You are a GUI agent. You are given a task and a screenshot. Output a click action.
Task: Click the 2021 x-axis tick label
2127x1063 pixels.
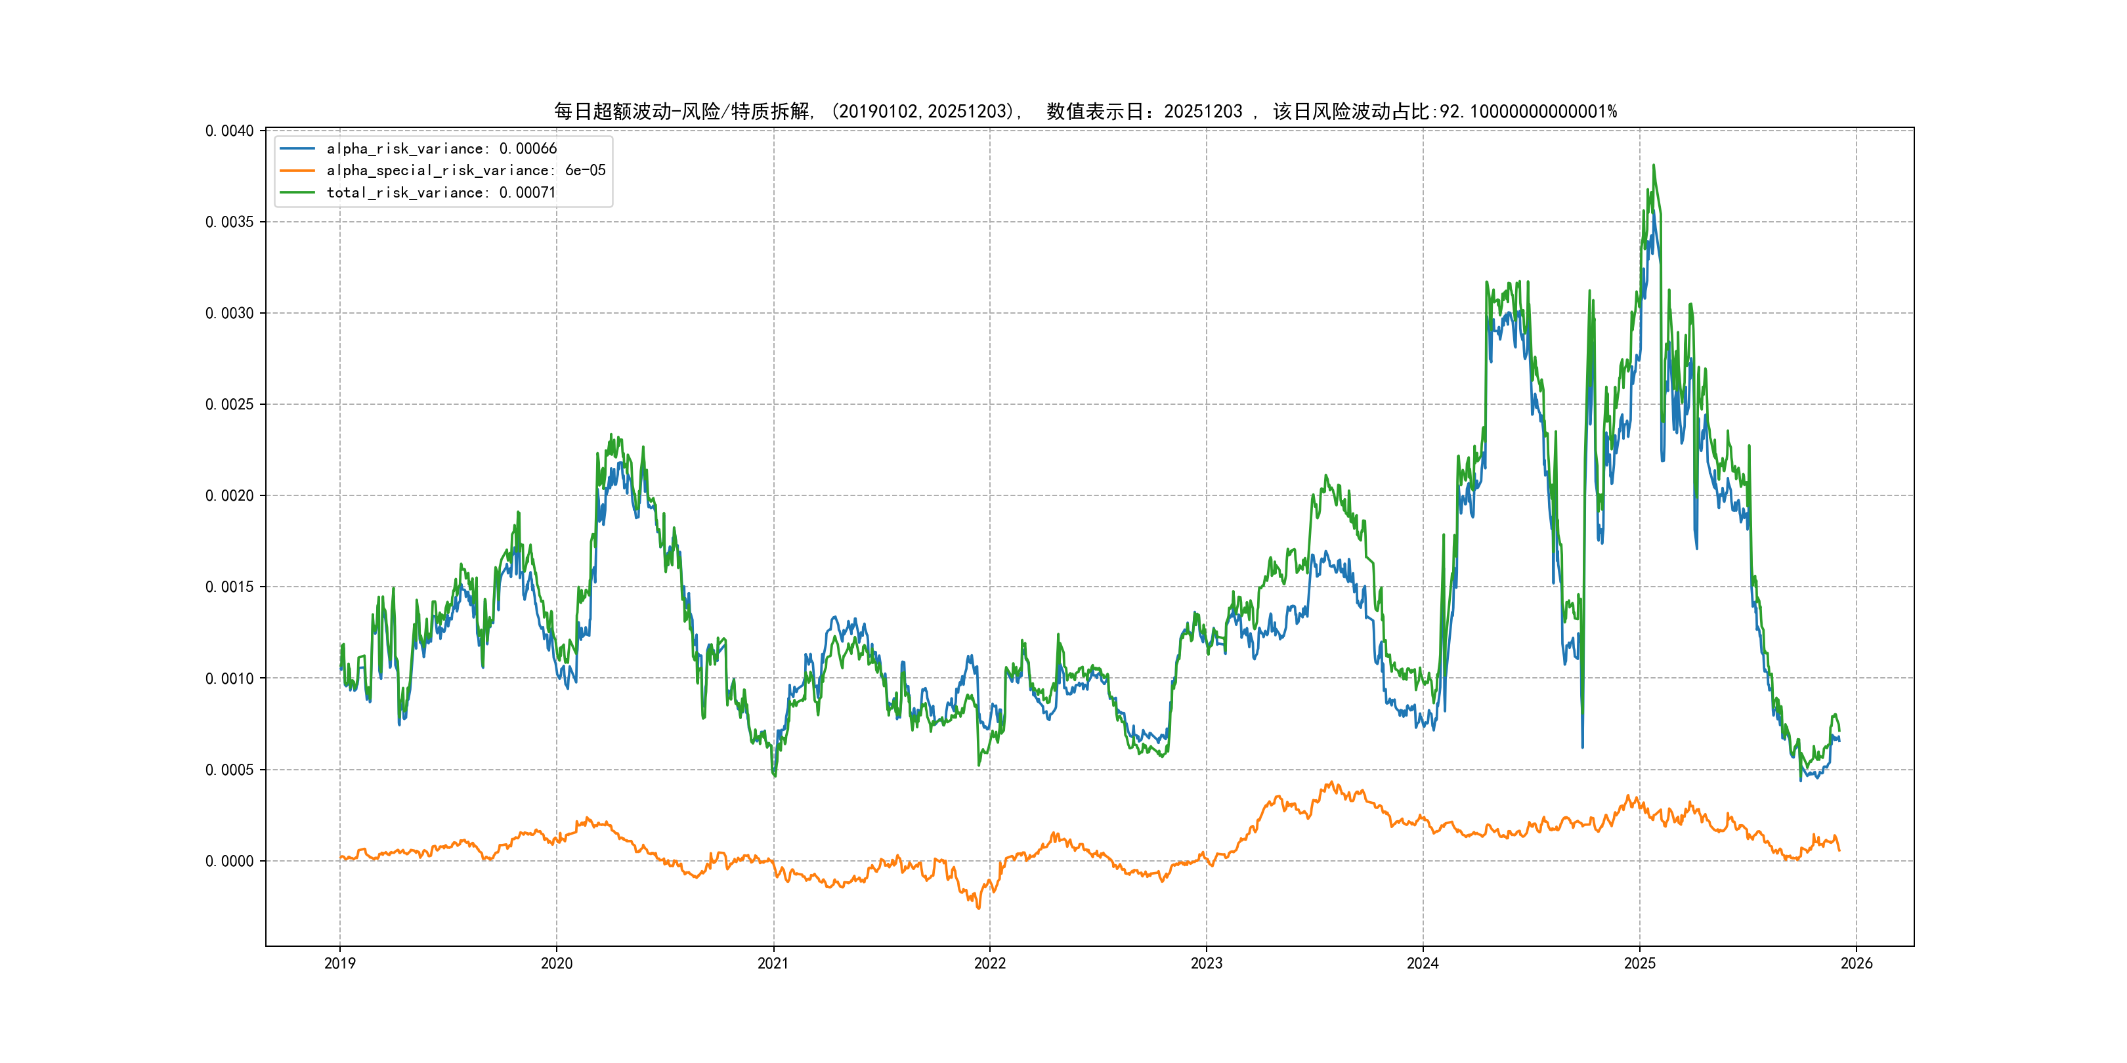click(773, 963)
